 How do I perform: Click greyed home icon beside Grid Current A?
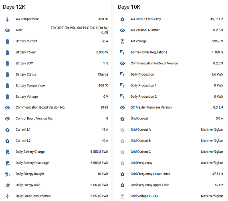pos(123,130)
